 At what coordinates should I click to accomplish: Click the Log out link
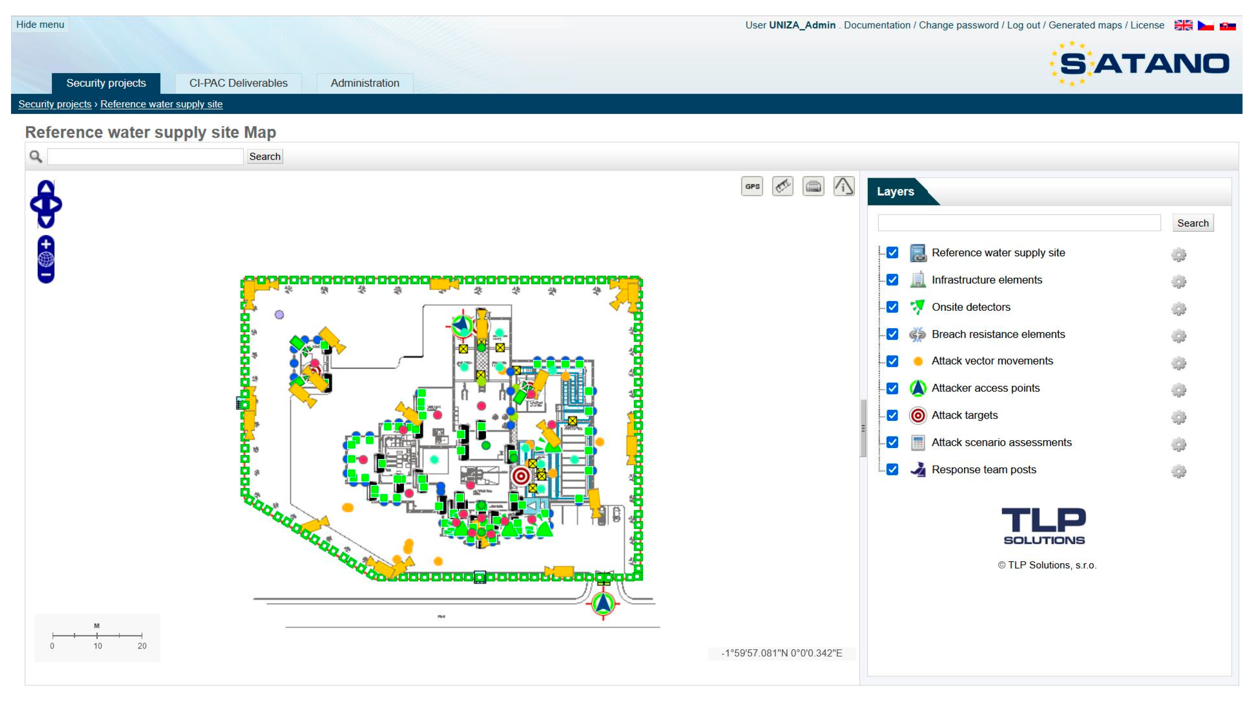[x=1024, y=25]
